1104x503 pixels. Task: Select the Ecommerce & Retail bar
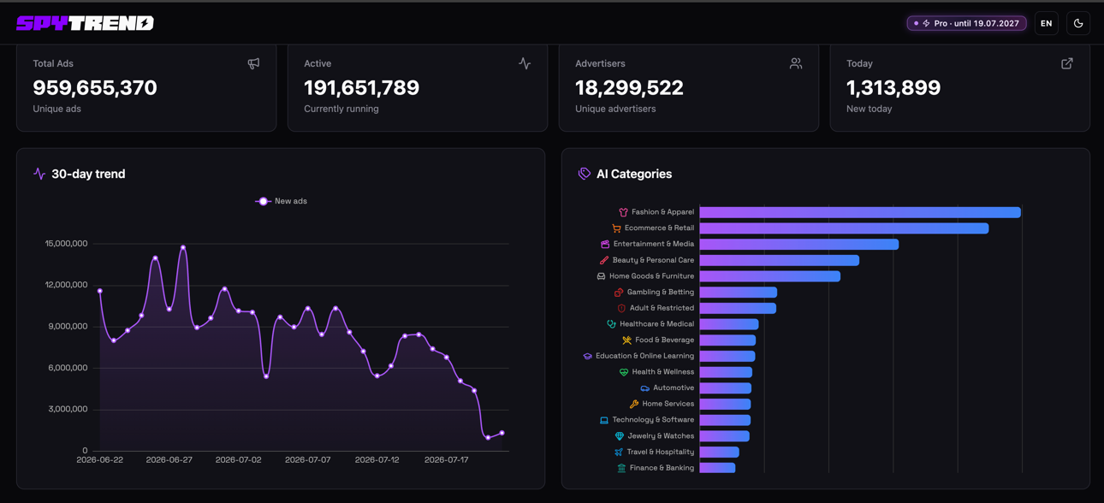click(x=844, y=228)
